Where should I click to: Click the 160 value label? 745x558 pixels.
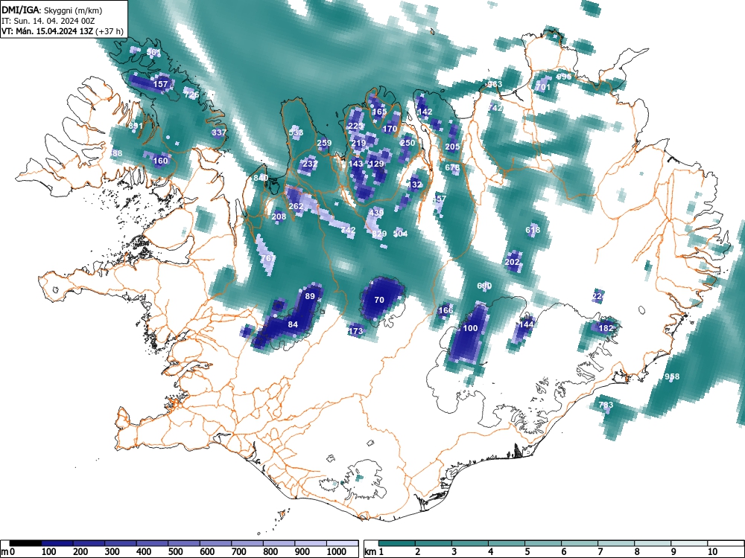click(161, 161)
